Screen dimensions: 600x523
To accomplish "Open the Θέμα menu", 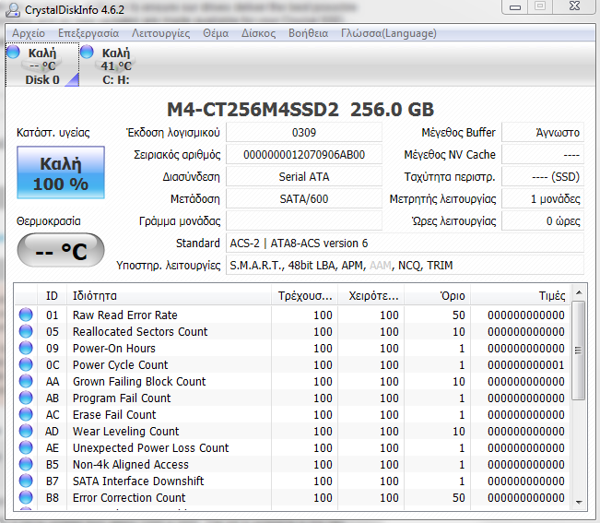I will tap(216, 33).
